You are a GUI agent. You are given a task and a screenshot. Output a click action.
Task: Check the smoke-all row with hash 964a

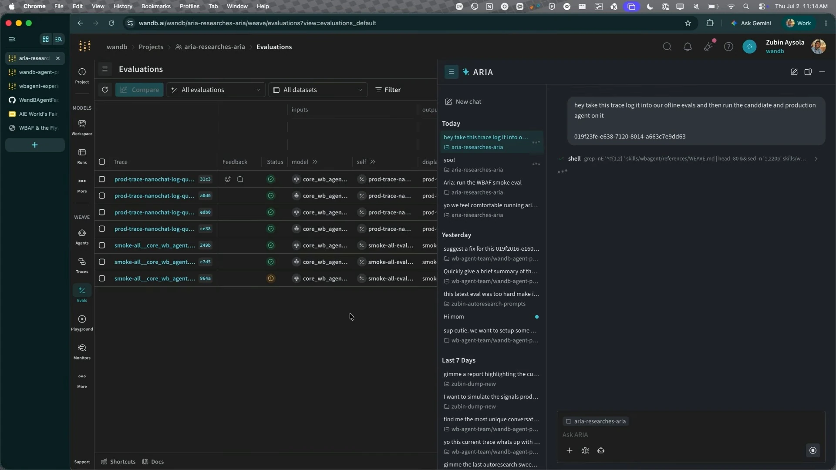click(x=102, y=279)
